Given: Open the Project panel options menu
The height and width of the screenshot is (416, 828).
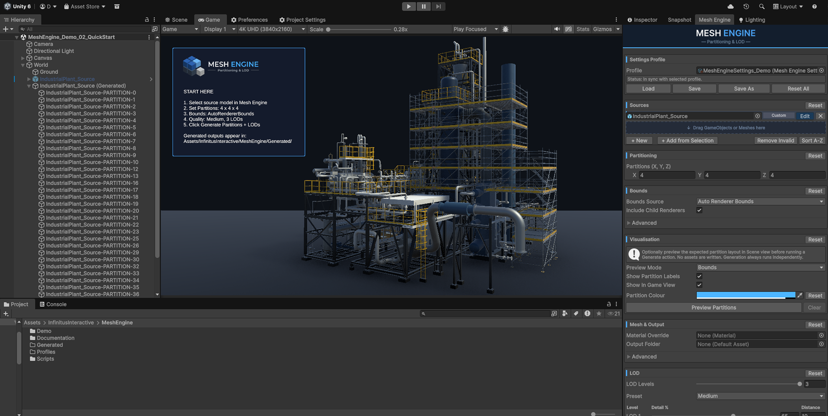Looking at the screenshot, I should click(616, 304).
